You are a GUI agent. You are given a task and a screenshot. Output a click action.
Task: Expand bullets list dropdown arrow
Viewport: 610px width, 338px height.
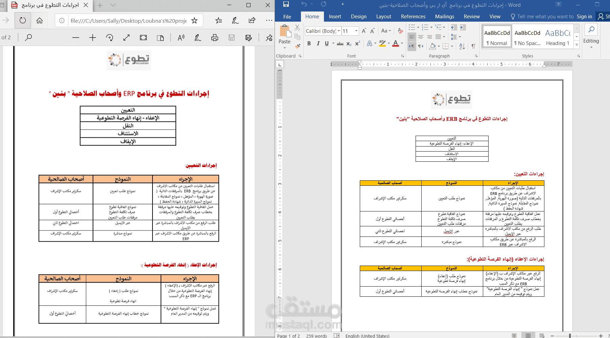click(x=418, y=27)
